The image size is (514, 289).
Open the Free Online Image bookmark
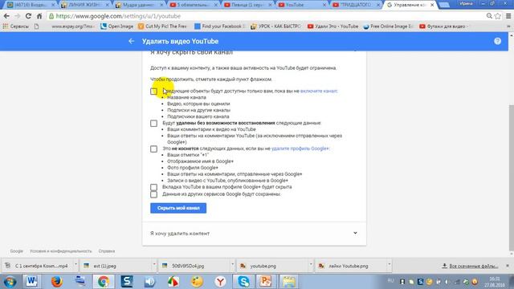point(389,26)
